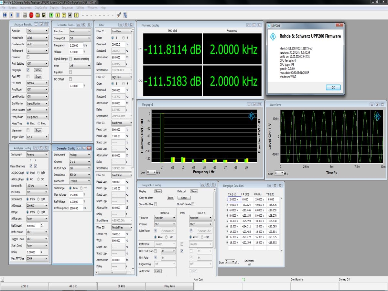Open the Instrument menu
Image resolution: width=388 pixels, height=291 pixels.
point(26,7)
